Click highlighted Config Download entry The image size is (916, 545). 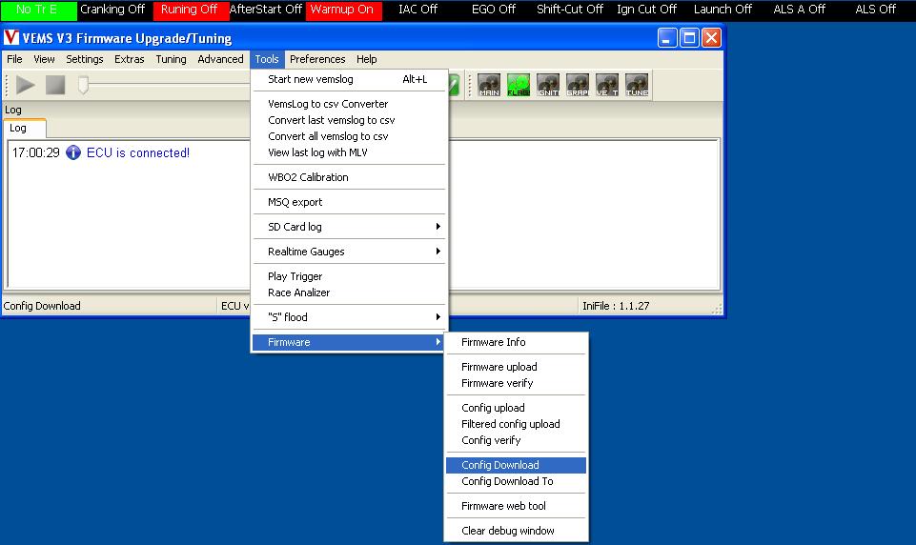coord(516,465)
